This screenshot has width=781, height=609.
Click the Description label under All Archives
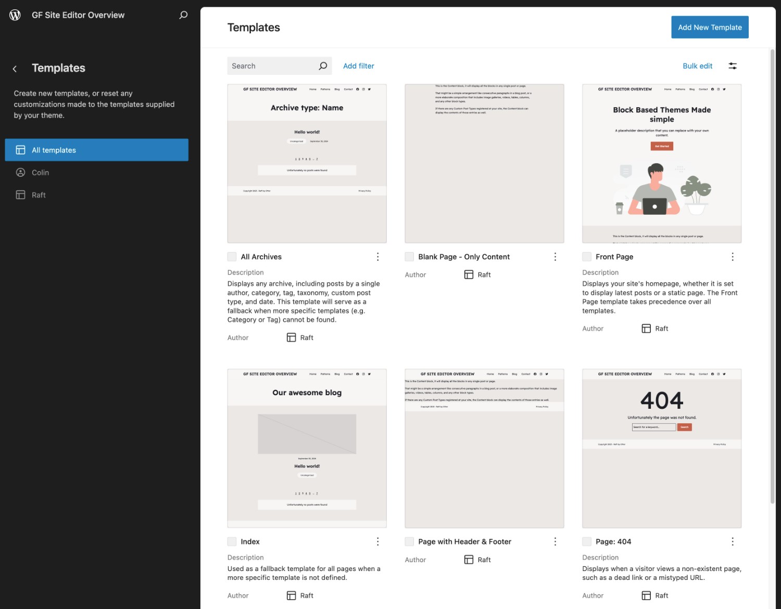pyautogui.click(x=246, y=273)
